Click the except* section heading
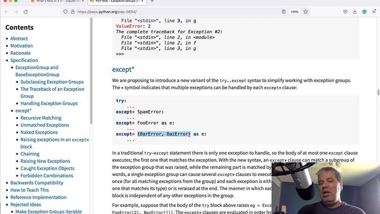The height and width of the screenshot is (214, 380). point(123,70)
